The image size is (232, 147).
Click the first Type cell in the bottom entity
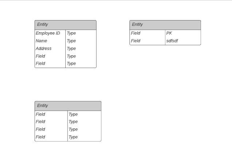coord(84,114)
